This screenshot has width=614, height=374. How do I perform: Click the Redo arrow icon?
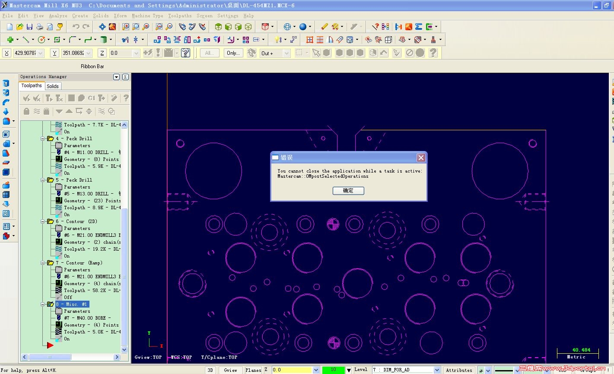click(x=86, y=27)
